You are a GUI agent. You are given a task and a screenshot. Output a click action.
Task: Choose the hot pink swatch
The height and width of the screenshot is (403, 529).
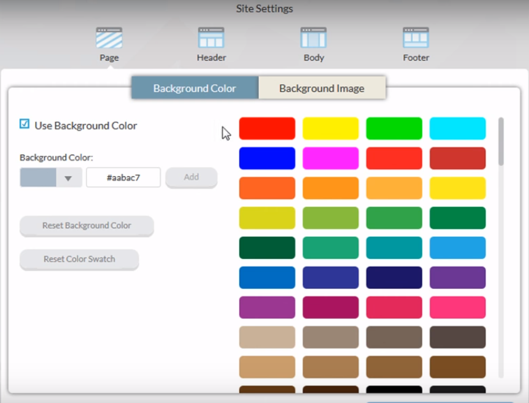point(458,307)
